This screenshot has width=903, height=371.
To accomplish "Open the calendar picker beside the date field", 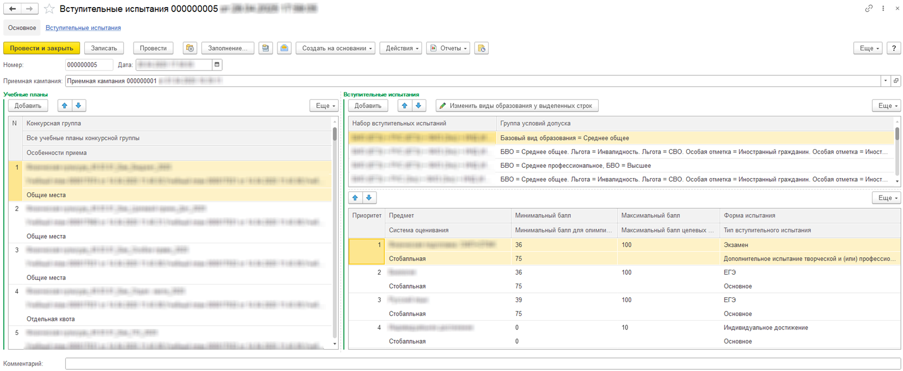I will click(217, 65).
